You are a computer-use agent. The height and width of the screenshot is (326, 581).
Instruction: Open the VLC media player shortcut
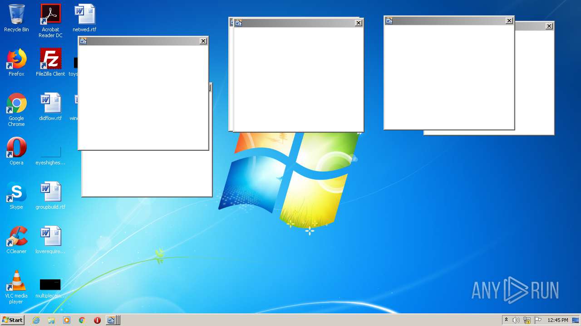[16, 288]
